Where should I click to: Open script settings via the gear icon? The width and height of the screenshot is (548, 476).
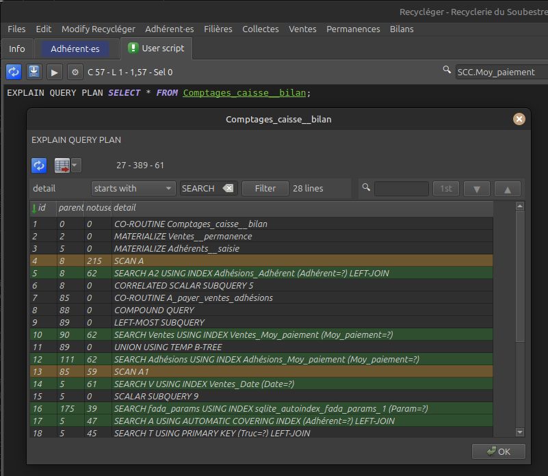coord(75,72)
